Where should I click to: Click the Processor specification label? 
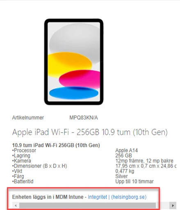24,151
